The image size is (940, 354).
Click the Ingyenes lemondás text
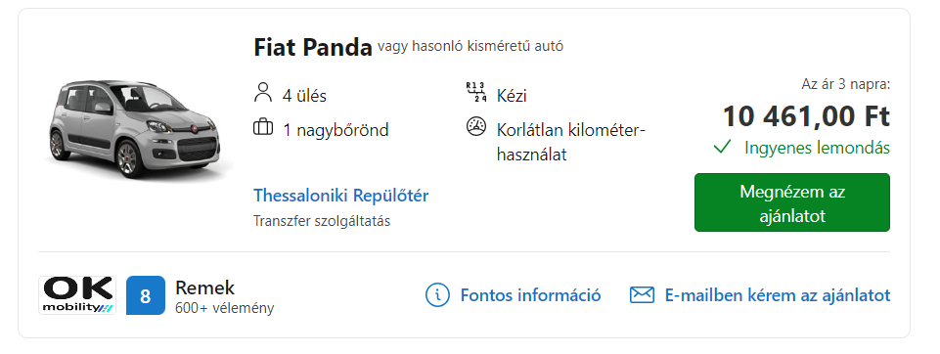817,148
